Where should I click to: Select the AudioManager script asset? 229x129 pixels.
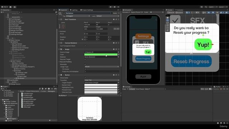(x=27, y=94)
